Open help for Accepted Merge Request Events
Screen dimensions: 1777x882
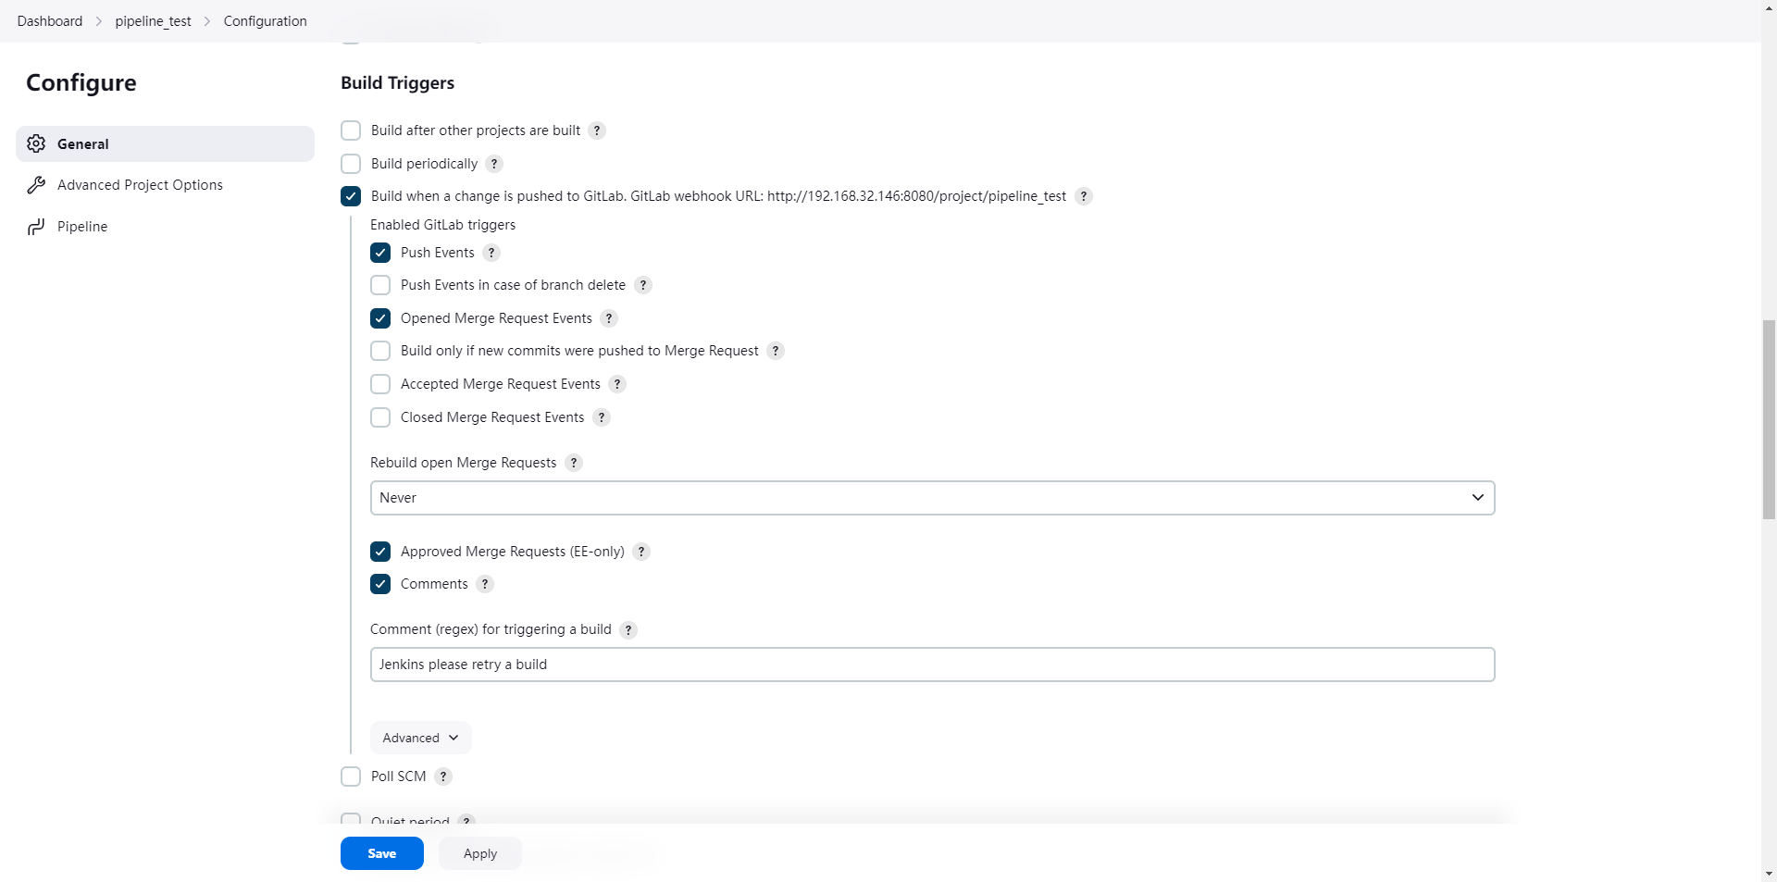[617, 384]
